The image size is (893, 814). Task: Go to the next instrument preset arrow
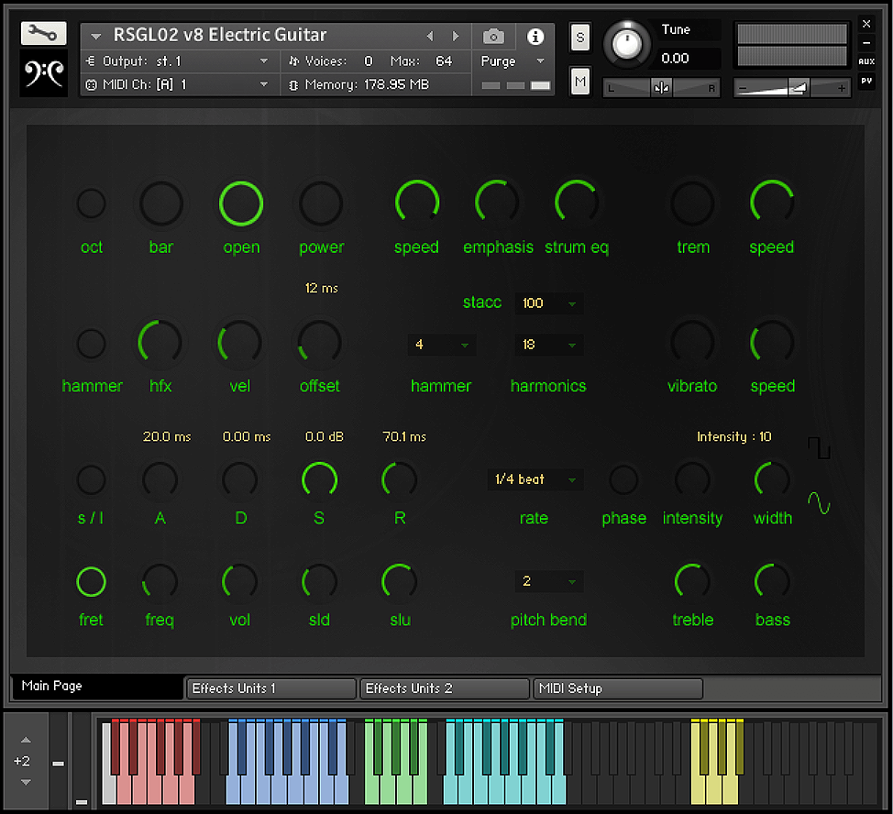click(455, 36)
